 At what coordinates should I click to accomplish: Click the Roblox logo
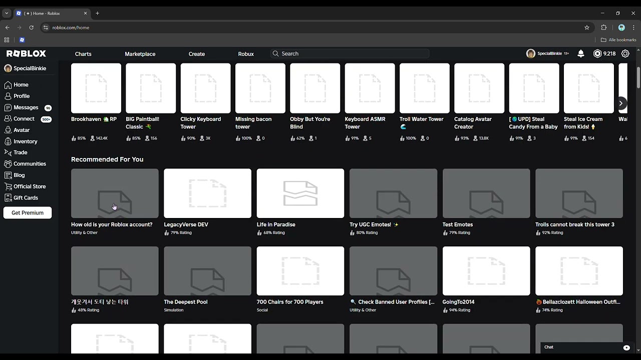click(x=26, y=53)
